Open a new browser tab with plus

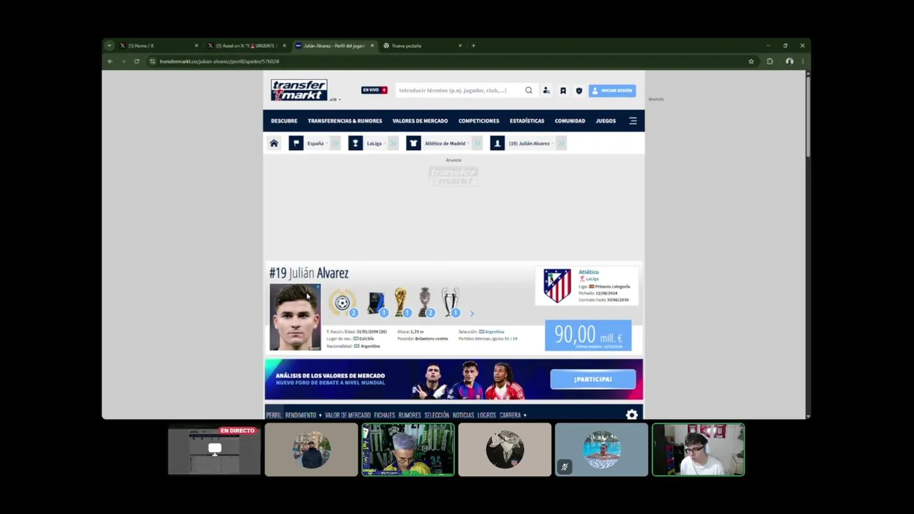point(473,46)
